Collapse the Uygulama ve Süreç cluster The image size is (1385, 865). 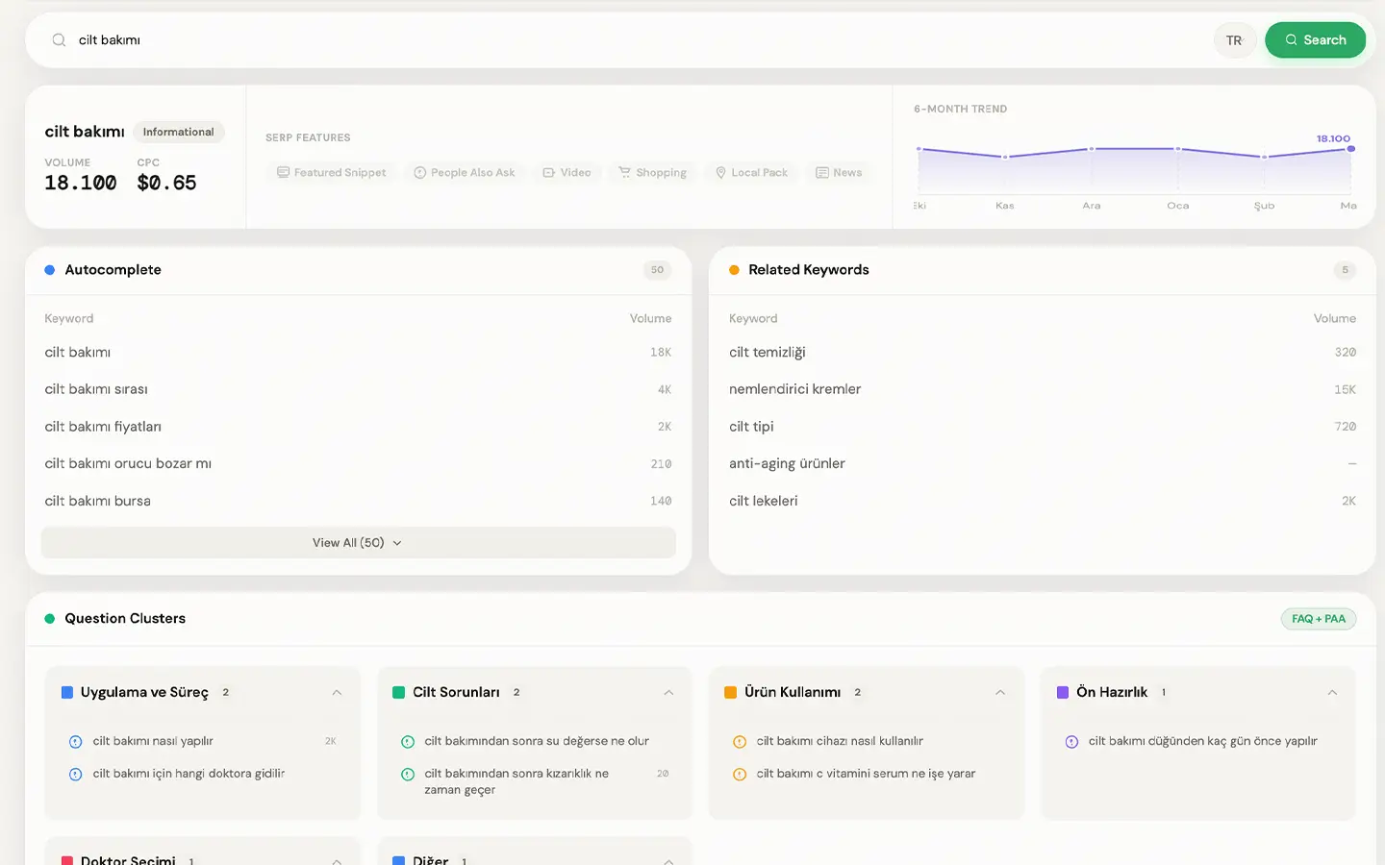pyautogui.click(x=337, y=693)
